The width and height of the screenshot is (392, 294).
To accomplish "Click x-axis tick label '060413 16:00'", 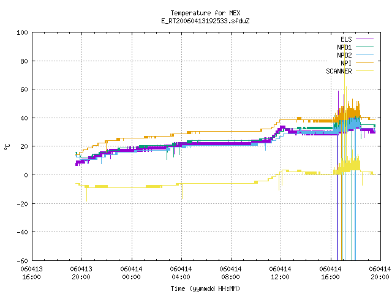I will tap(31, 273).
